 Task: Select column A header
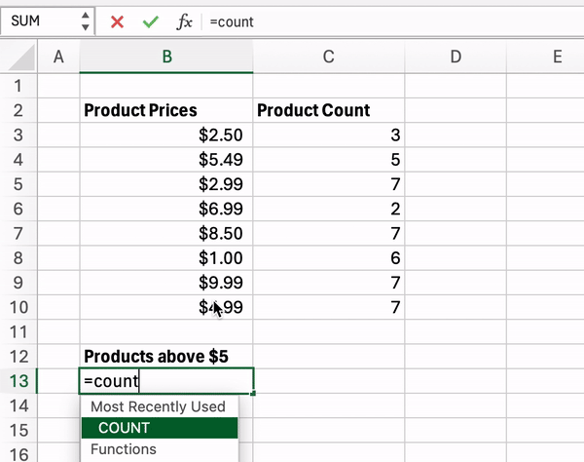click(58, 58)
